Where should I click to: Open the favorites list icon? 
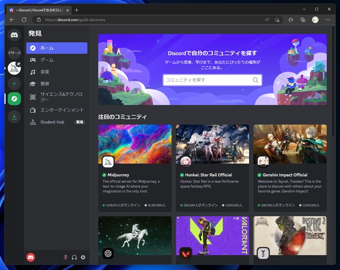291,19
